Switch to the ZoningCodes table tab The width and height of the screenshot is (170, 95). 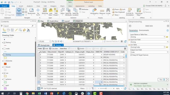(44, 45)
